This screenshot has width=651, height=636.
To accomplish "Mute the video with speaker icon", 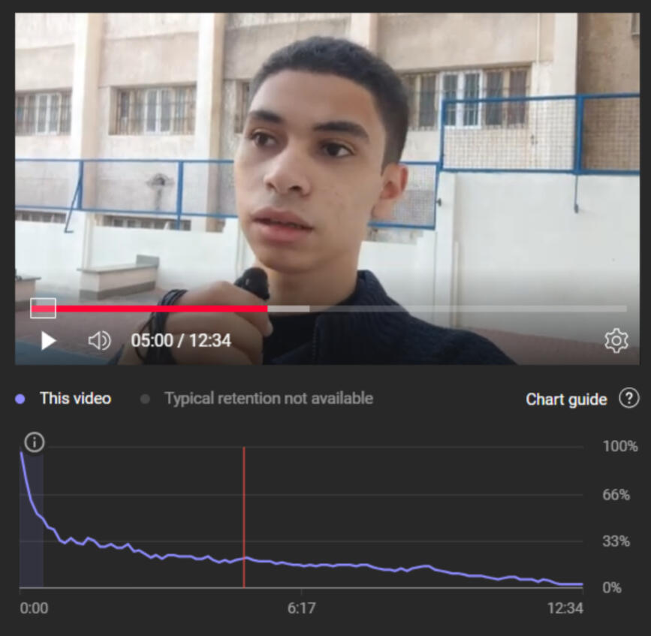I will [x=99, y=341].
